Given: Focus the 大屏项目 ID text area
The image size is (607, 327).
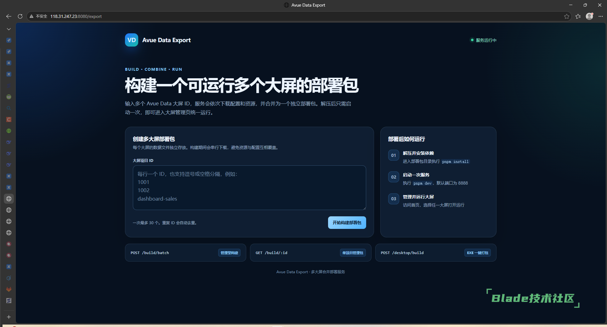Looking at the screenshot, I should (249, 188).
